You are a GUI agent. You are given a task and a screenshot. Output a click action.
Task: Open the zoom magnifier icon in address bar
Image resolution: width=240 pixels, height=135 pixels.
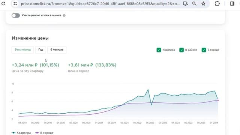coord(194,4)
